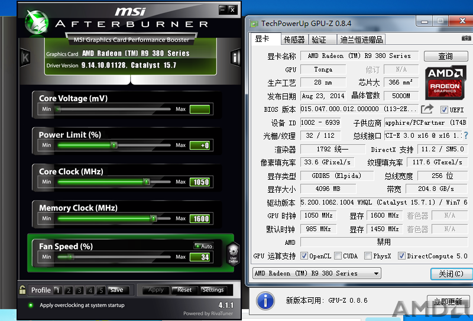Viewport: 473px width, 321px height.
Task: Click the Core Clock value field 1050
Action: click(x=200, y=182)
